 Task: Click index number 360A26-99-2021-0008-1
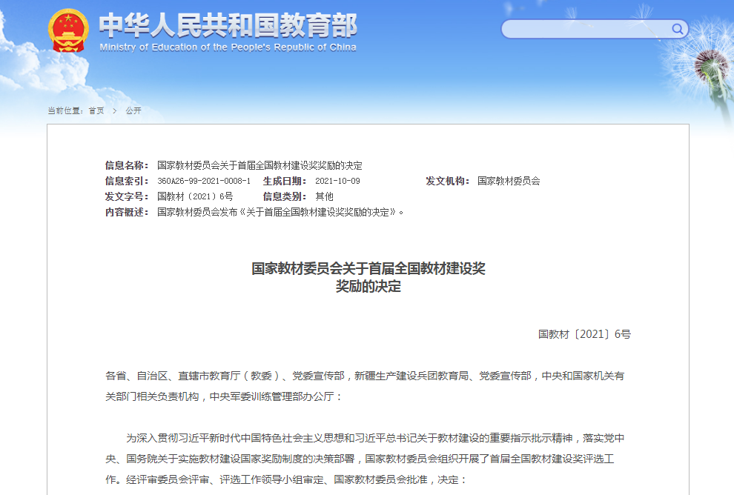(204, 181)
